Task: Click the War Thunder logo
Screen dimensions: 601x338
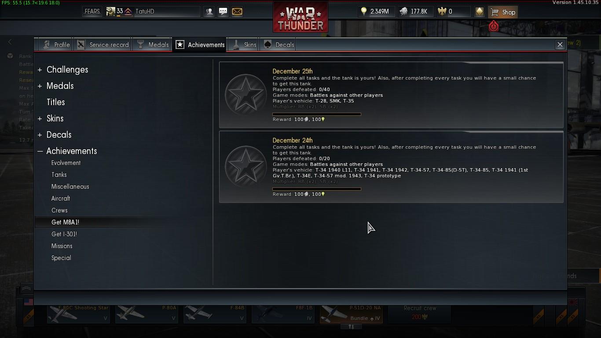Action: [300, 17]
